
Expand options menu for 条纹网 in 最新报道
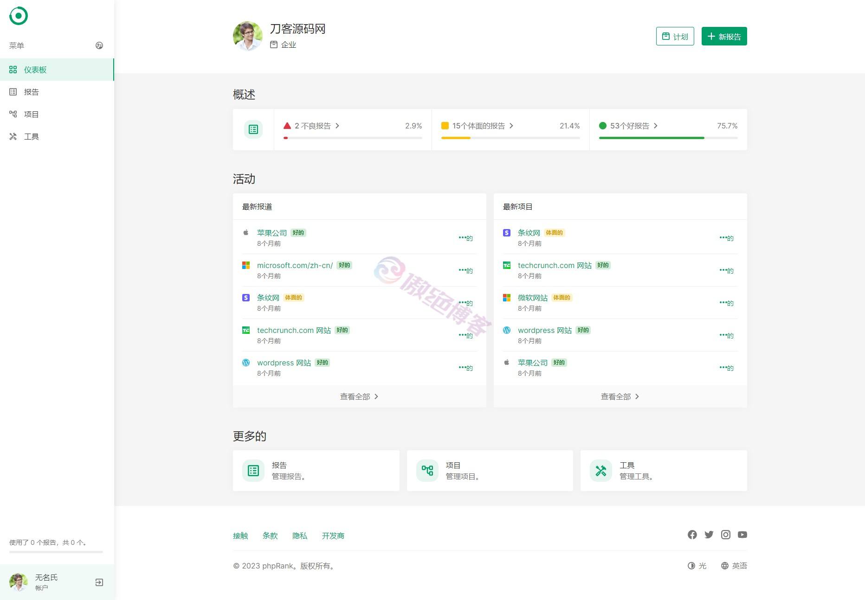[x=465, y=303]
